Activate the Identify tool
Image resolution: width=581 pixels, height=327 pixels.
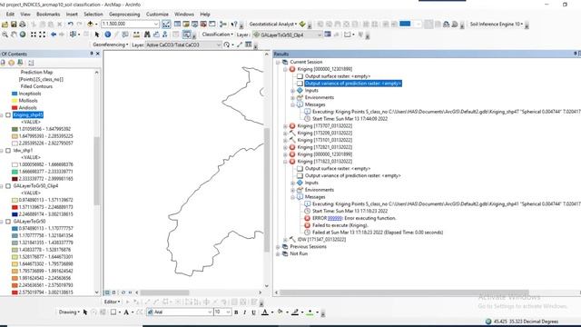pos(107,35)
